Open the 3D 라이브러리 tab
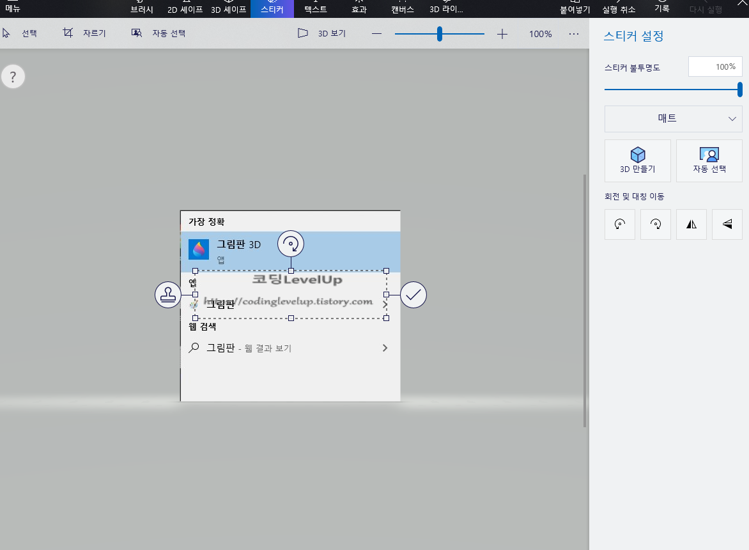 pos(445,8)
